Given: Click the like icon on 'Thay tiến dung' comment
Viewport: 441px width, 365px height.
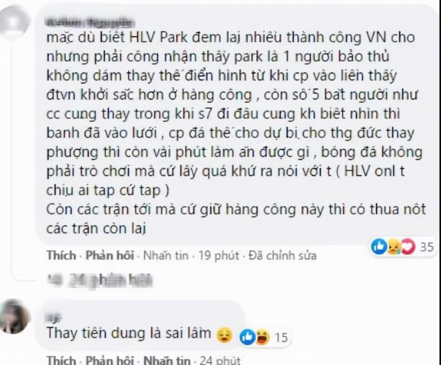Looking at the screenshot, I should point(247,337).
